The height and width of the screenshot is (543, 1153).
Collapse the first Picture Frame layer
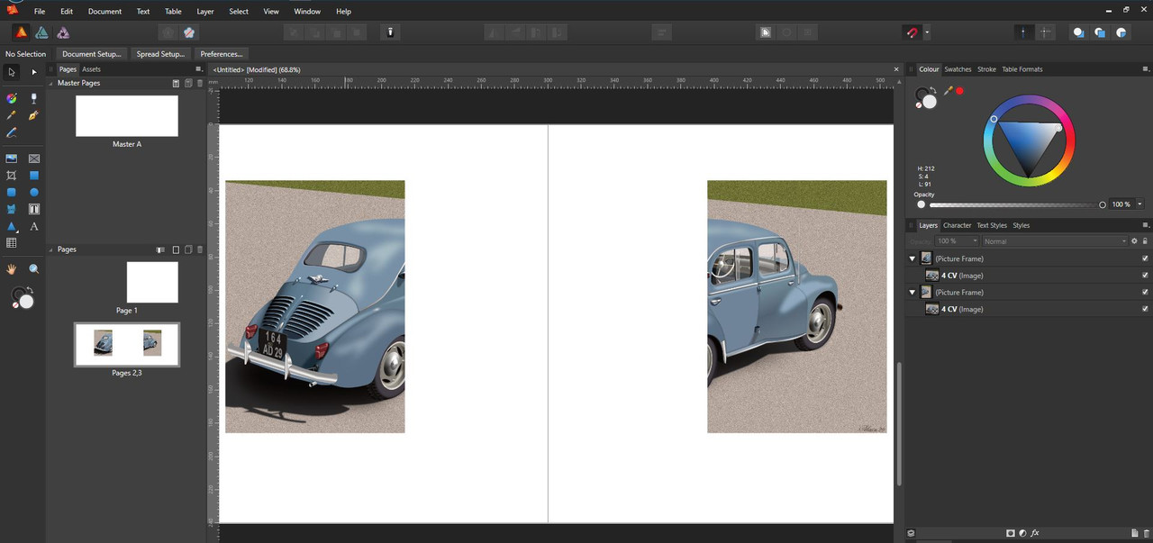click(912, 258)
